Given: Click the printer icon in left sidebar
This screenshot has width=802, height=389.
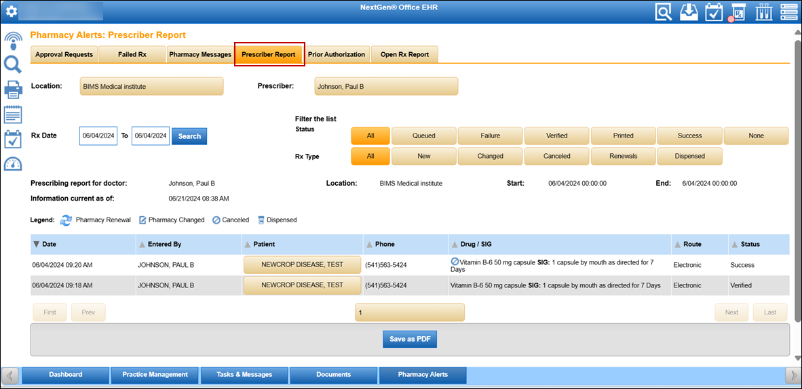Looking at the screenshot, I should [13, 89].
